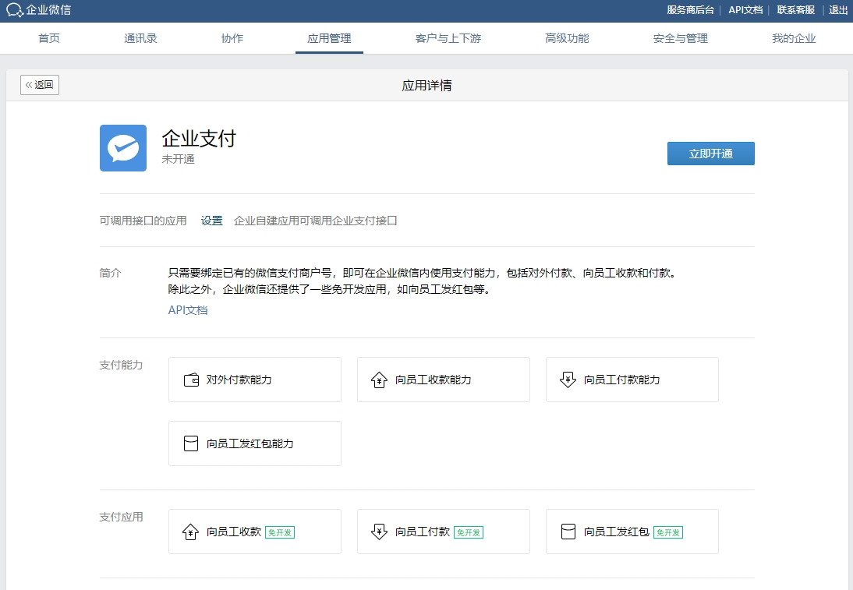Click 退出 to log out
Viewport: 853px width, 590px height.
pyautogui.click(x=838, y=10)
